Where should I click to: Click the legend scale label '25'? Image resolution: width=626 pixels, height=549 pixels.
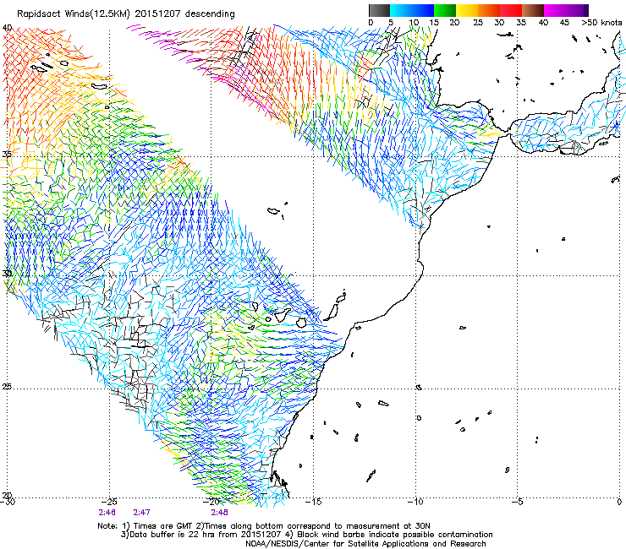(x=477, y=22)
